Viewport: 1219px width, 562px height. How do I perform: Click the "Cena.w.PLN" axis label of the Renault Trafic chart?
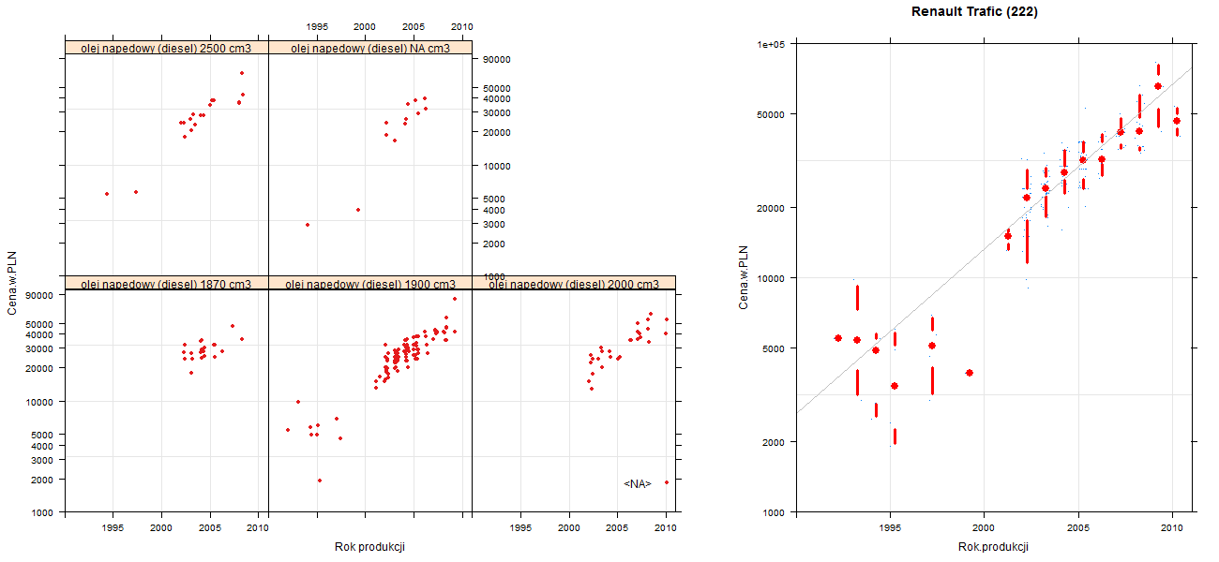pos(744,277)
